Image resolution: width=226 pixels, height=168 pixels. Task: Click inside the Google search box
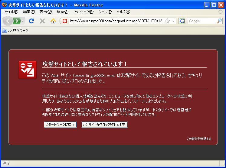coord(202,21)
